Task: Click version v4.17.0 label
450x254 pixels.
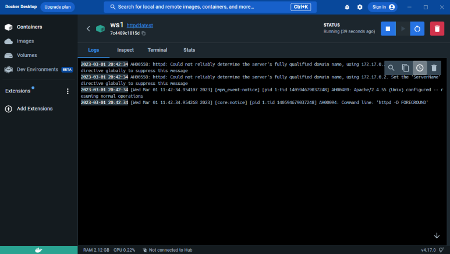Action: [x=428, y=250]
